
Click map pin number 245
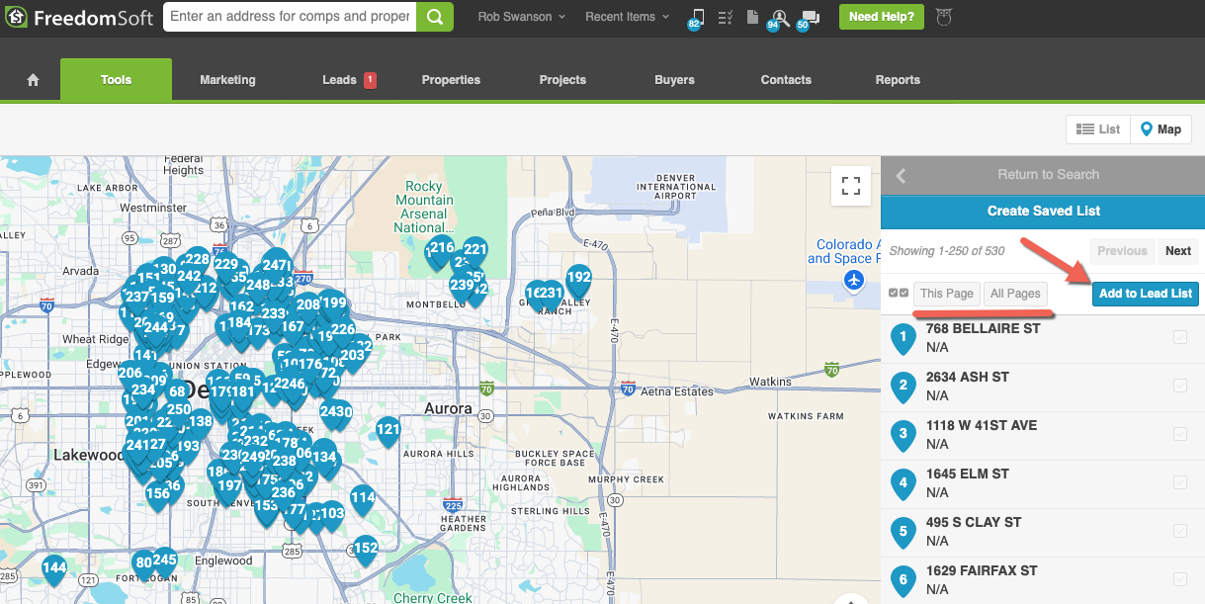(x=164, y=562)
